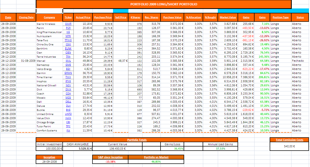Click the Annualized Gains 37,53% cell
The height and width of the screenshot is (167, 310).
click(x=220, y=149)
